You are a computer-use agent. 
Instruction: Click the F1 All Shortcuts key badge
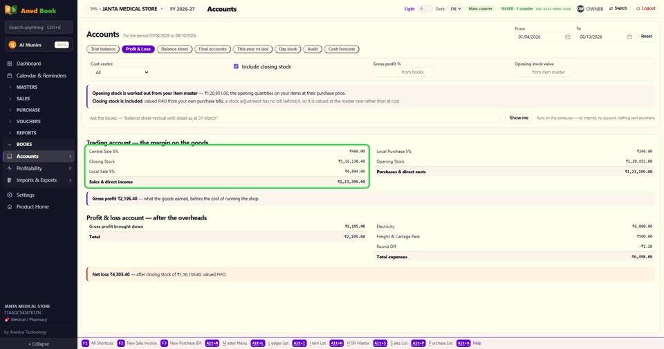[x=85, y=343]
